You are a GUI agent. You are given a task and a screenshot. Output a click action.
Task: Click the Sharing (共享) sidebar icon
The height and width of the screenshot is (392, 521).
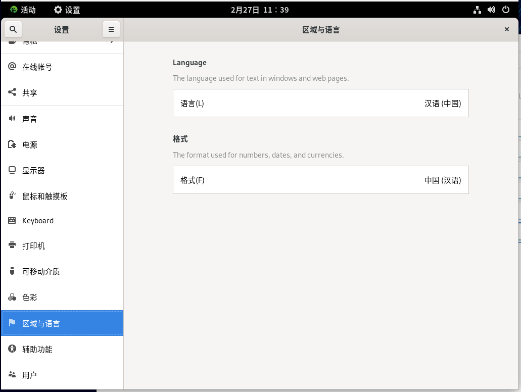coord(13,92)
